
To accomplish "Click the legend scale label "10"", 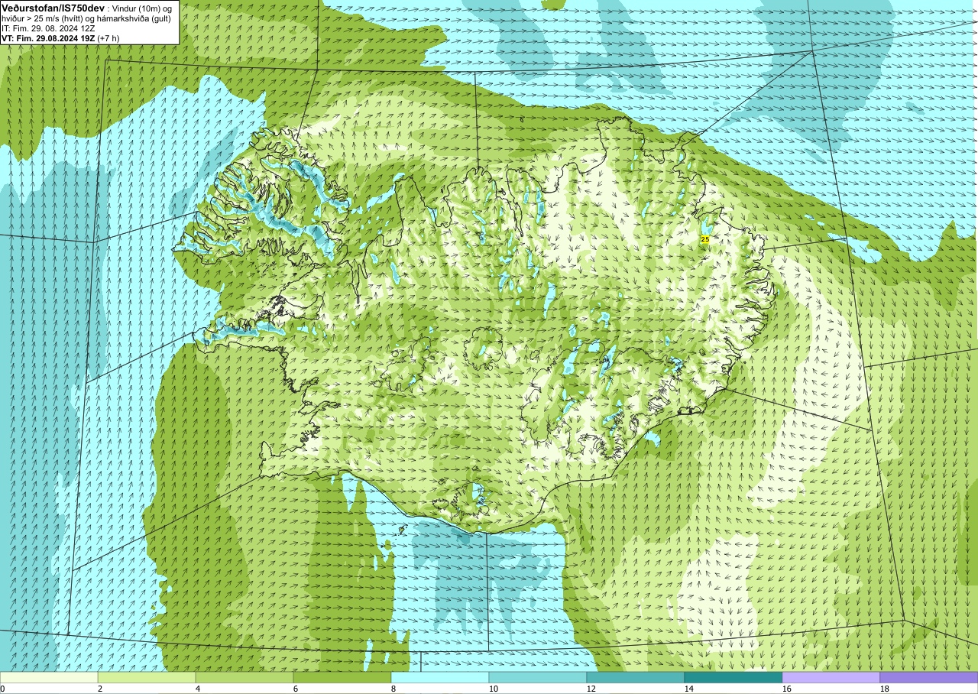I will pos(494,689).
